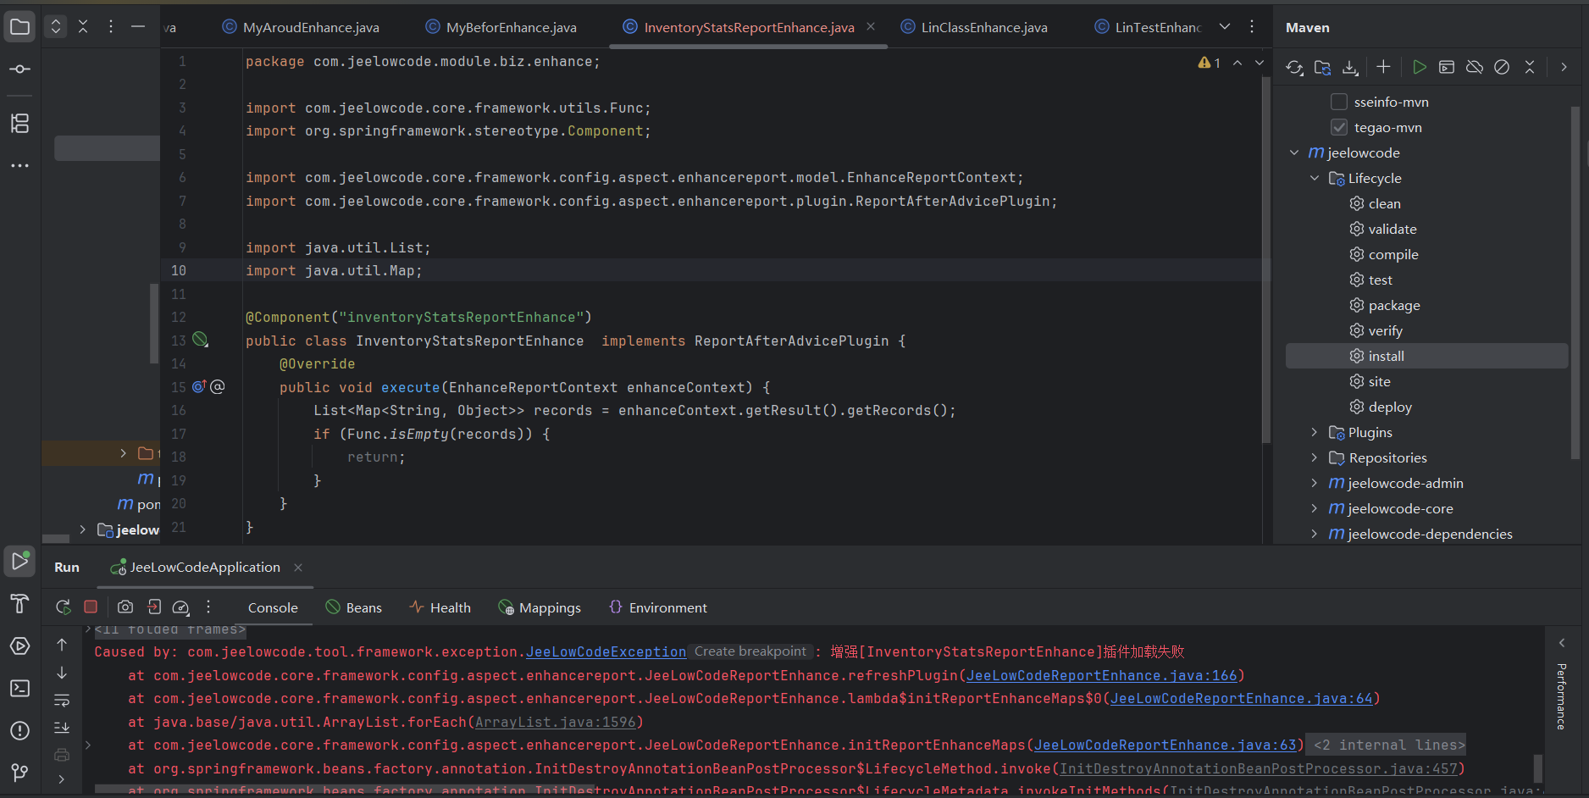
Task: Switch to the LinClassEnhance.java tab
Action: [983, 28]
